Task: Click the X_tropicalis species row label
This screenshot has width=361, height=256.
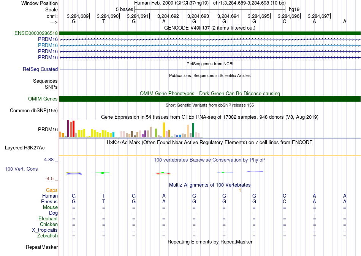Action: click(x=45, y=230)
